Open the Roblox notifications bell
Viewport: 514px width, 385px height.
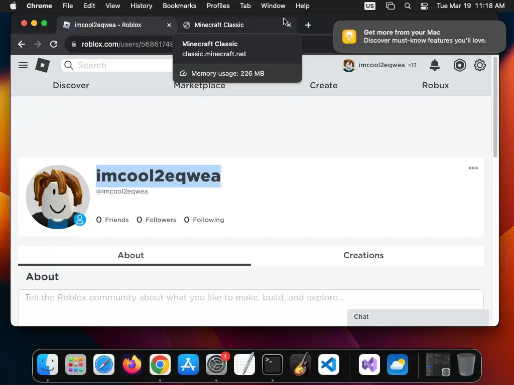(x=434, y=65)
